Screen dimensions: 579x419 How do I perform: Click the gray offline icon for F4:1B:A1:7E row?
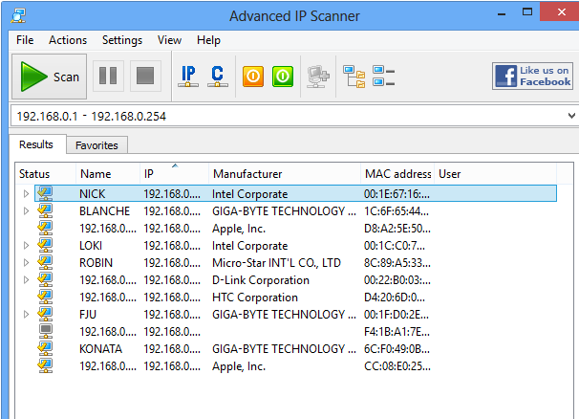pyautogui.click(x=46, y=331)
